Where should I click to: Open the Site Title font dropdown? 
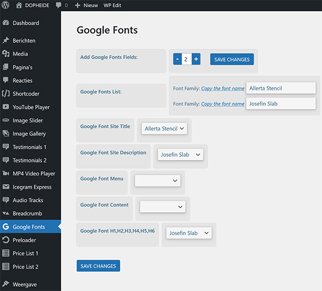(164, 129)
